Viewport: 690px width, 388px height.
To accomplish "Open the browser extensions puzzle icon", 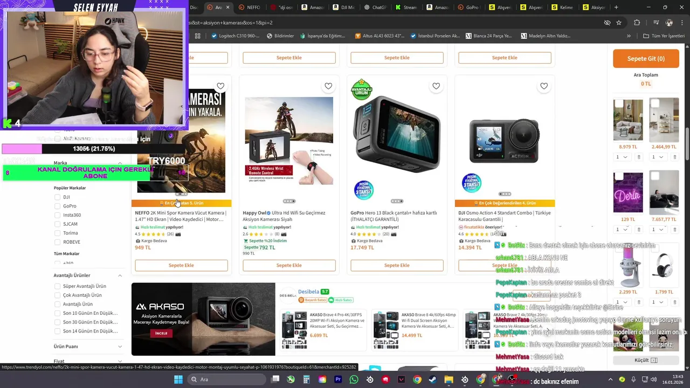I will tap(637, 23).
